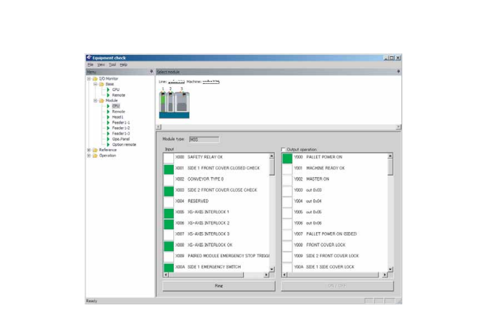Click the Input list scroll-up arrow
The image size is (504, 313).
(x=272, y=156)
